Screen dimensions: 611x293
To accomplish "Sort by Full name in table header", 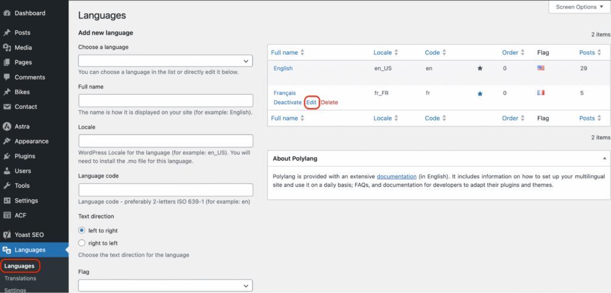I will click(x=288, y=52).
